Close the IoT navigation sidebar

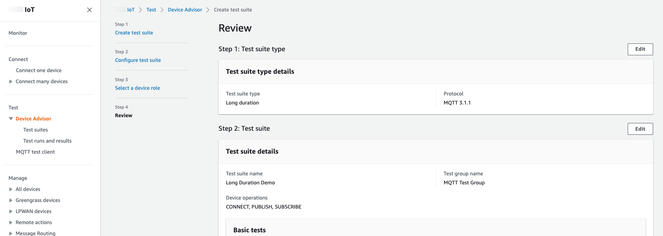pos(89,10)
